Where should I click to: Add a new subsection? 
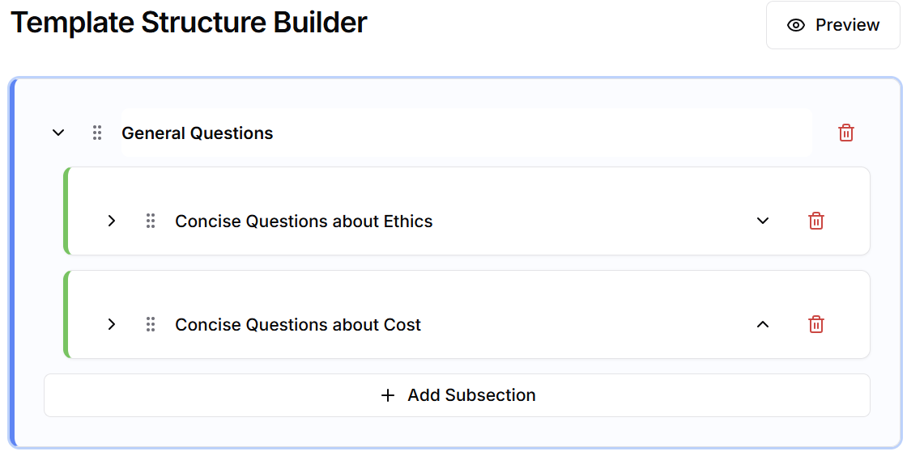tap(458, 395)
